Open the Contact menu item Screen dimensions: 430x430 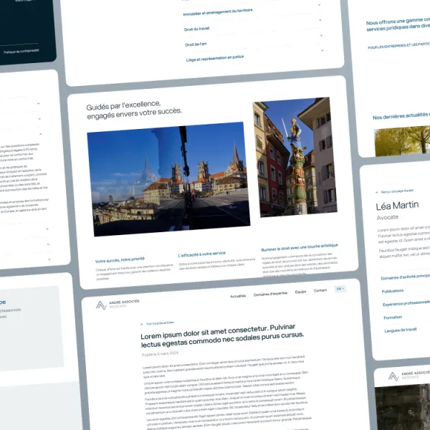point(320,290)
